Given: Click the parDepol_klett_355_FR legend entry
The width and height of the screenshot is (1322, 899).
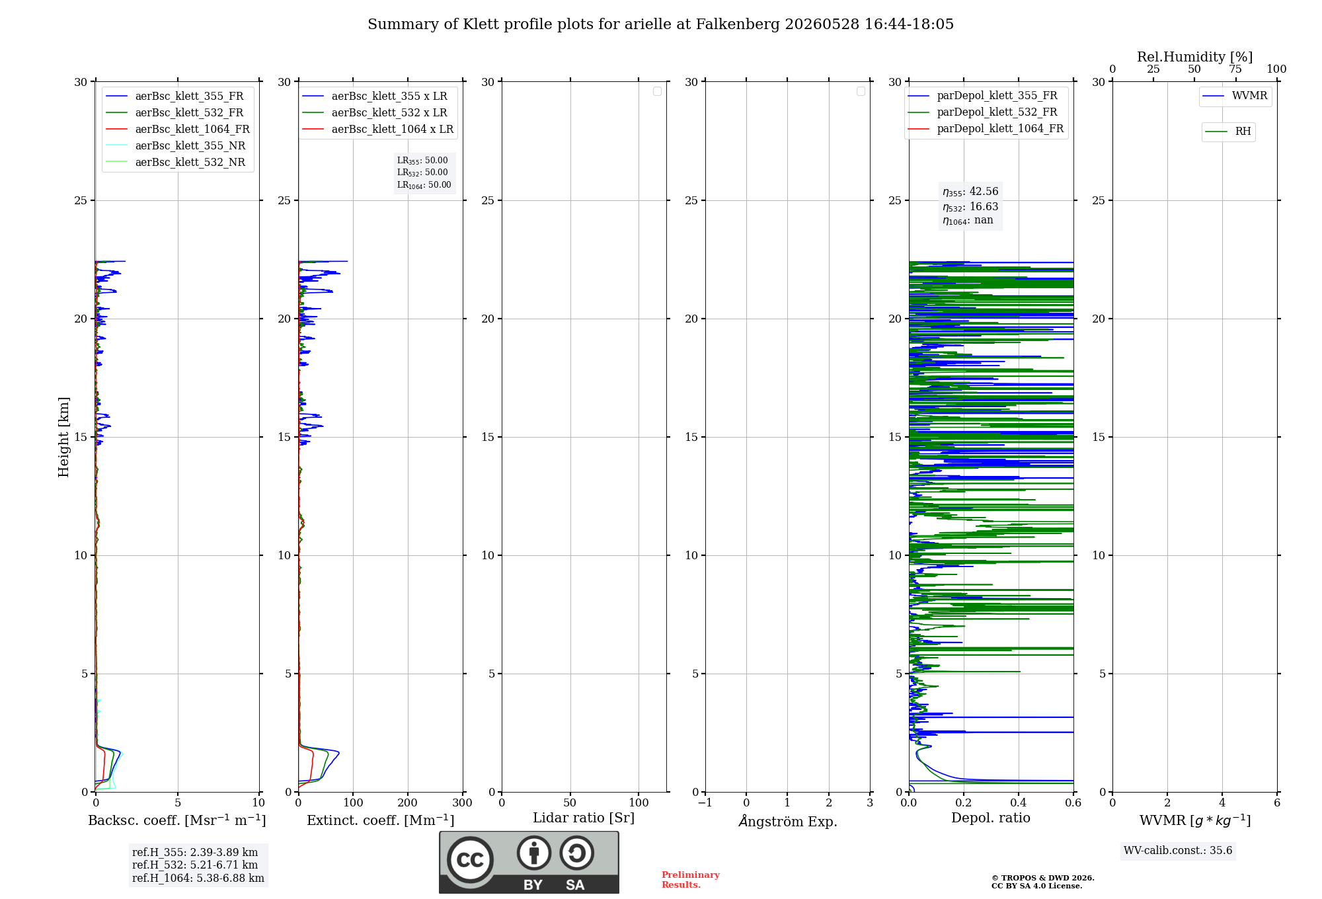Looking at the screenshot, I should pos(983,95).
